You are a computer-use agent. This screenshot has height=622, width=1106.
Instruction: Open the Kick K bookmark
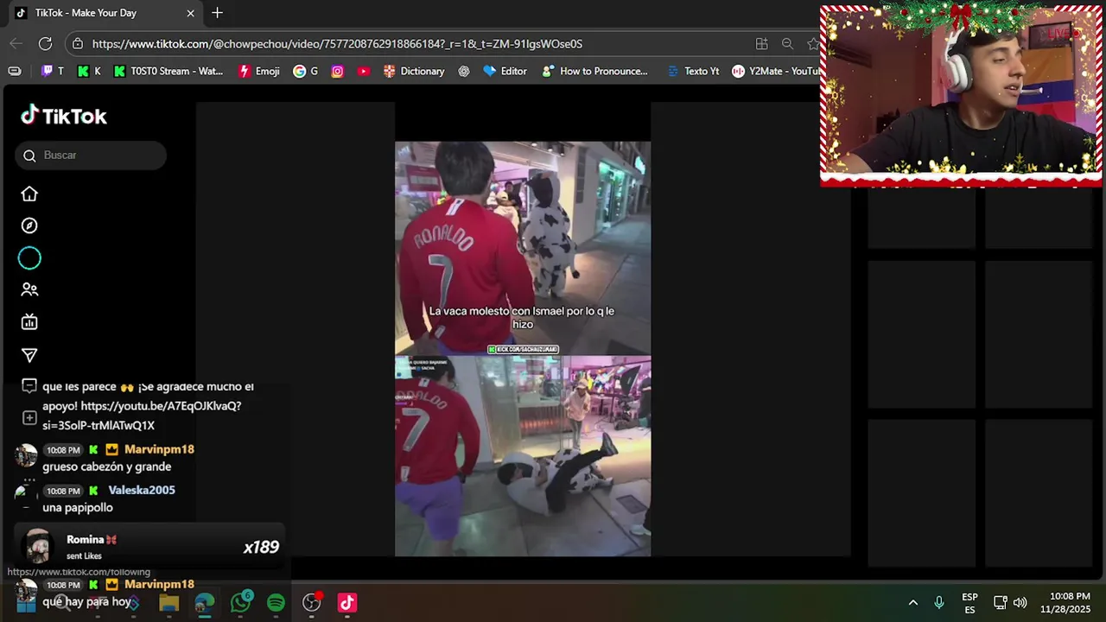tap(89, 71)
